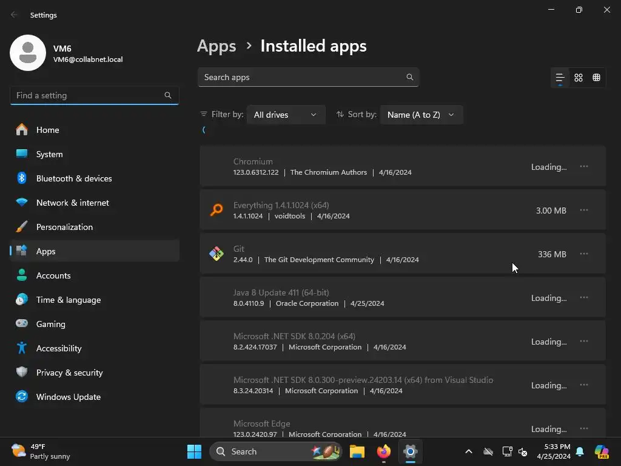The height and width of the screenshot is (466, 621).
Task: Click the muted volume tray icon
Action: [x=523, y=451]
